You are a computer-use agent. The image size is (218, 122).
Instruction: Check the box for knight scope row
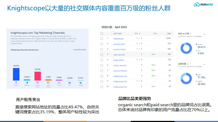coord(102,60)
